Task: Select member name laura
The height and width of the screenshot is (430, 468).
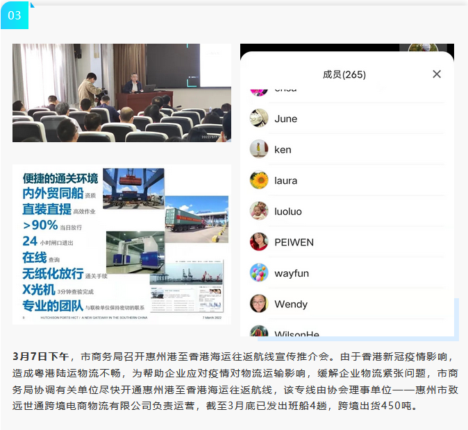Action: pyautogui.click(x=285, y=180)
